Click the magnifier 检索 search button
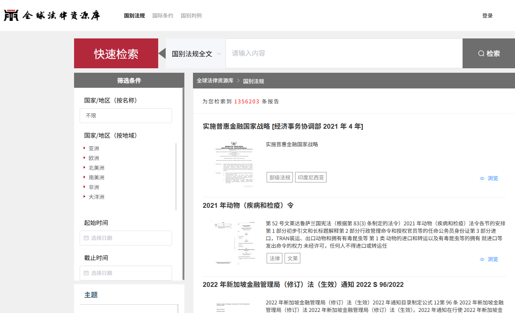 click(488, 53)
